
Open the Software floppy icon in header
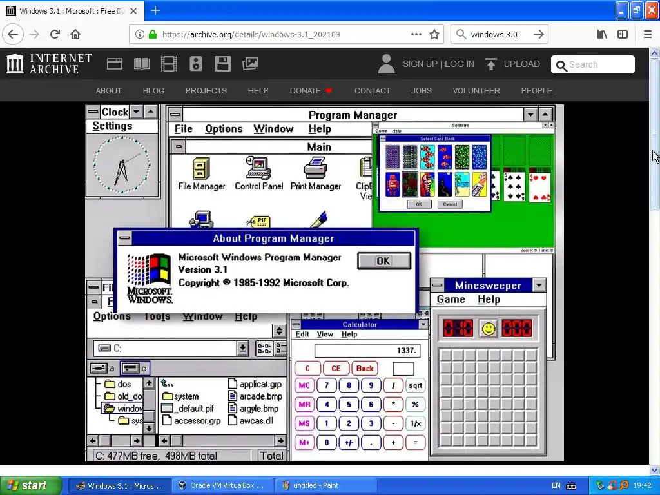(x=222, y=64)
